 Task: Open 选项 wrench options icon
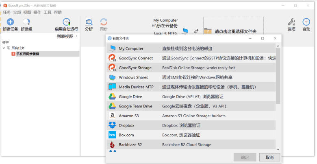(x=291, y=22)
